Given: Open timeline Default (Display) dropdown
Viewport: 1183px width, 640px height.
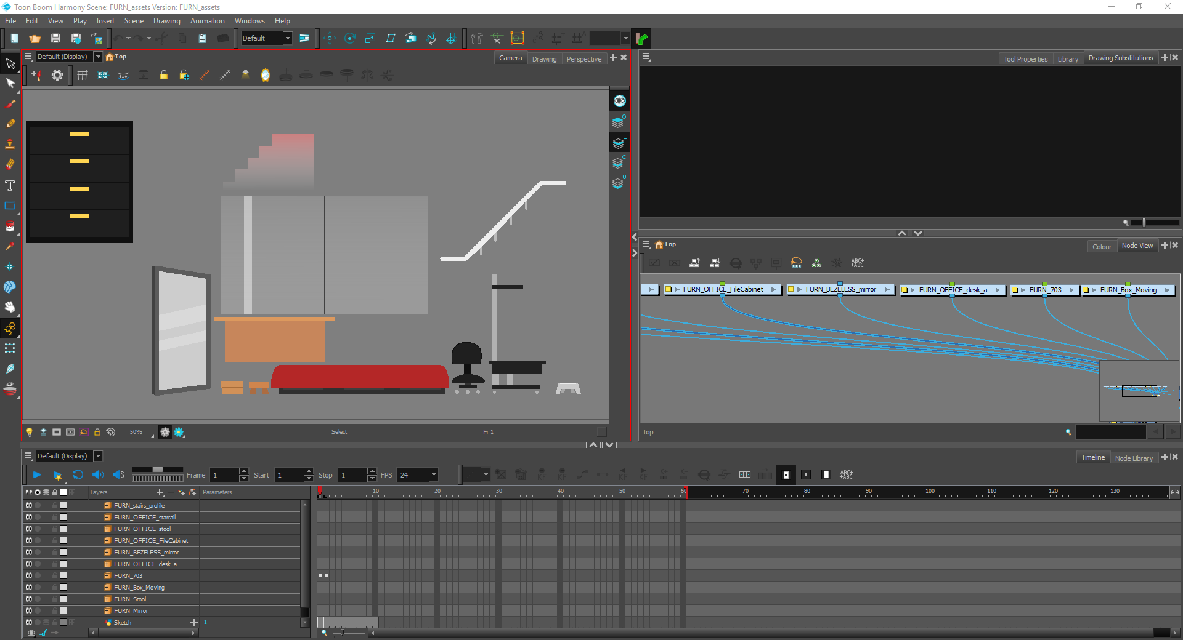Looking at the screenshot, I should (x=98, y=456).
